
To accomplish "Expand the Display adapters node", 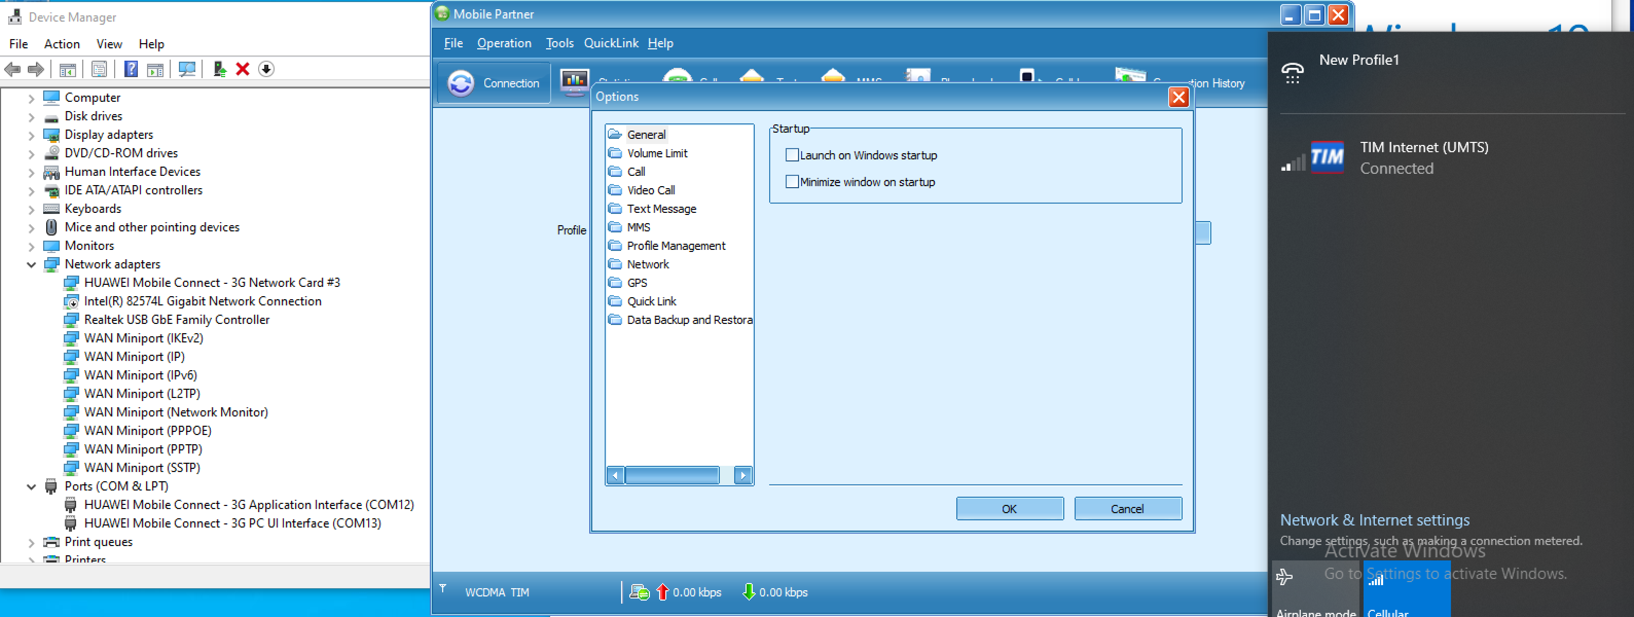I will (x=31, y=135).
